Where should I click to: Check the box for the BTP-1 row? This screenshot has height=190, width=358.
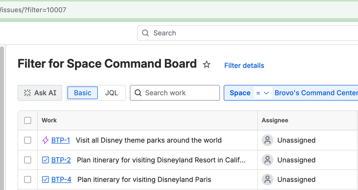coord(28,140)
